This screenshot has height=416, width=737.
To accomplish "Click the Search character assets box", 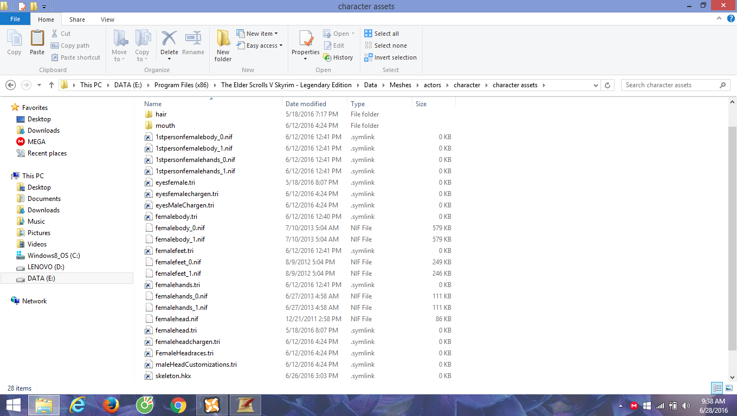I will point(675,85).
